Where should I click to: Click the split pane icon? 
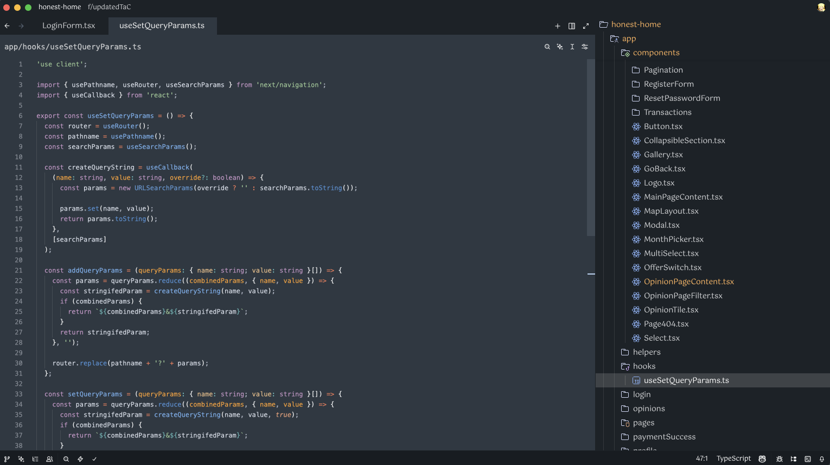572,26
